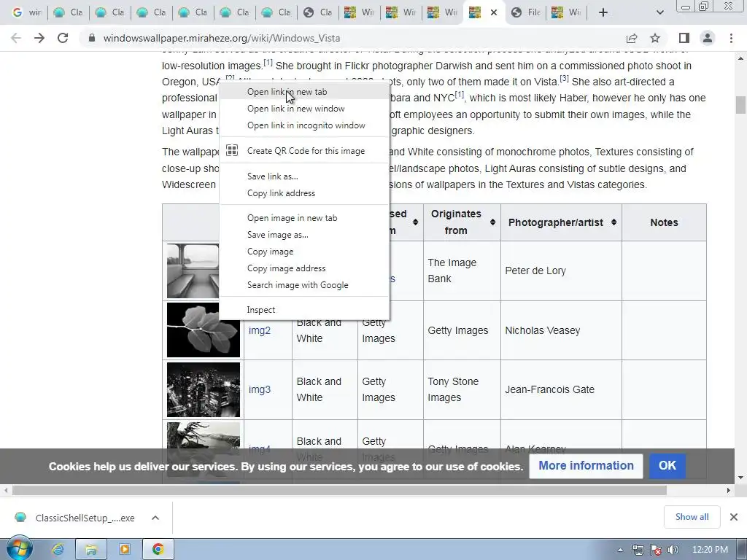Choose Open link in new tab
This screenshot has height=560, width=747.
coord(304,92)
